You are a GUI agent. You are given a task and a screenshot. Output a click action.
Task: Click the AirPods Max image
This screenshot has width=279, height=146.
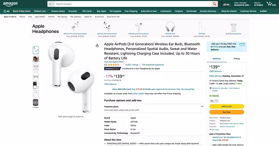(170, 27)
